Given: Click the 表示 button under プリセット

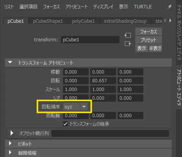Looking at the screenshot, I should click(142, 48).
